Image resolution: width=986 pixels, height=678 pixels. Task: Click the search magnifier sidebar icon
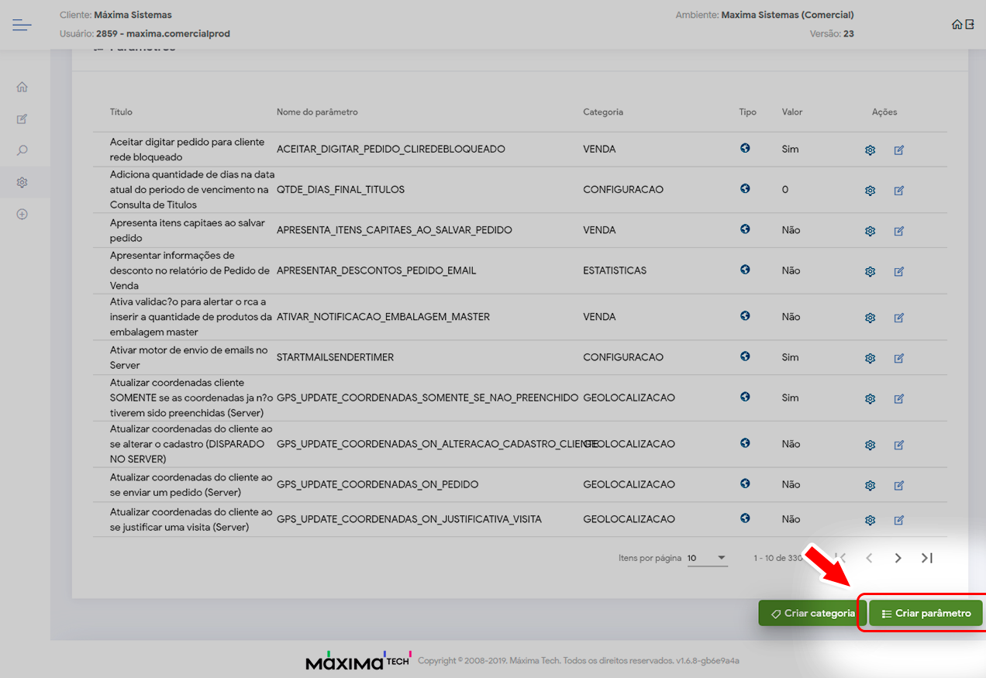pos(22,151)
